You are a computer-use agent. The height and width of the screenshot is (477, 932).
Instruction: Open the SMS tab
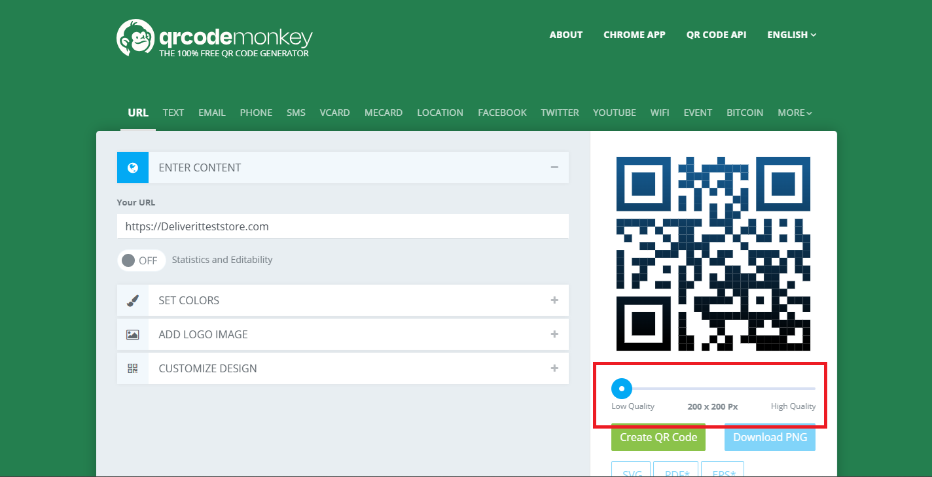[x=296, y=113]
